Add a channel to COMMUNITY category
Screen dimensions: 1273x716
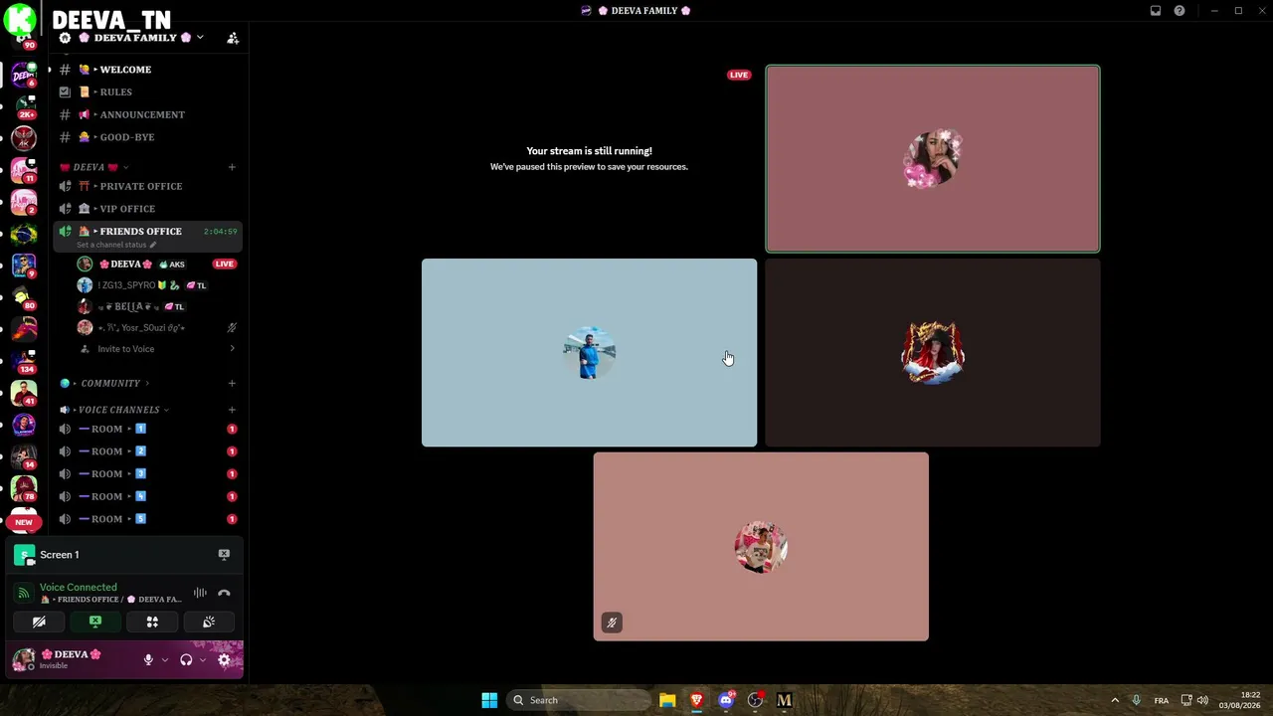pos(232,383)
